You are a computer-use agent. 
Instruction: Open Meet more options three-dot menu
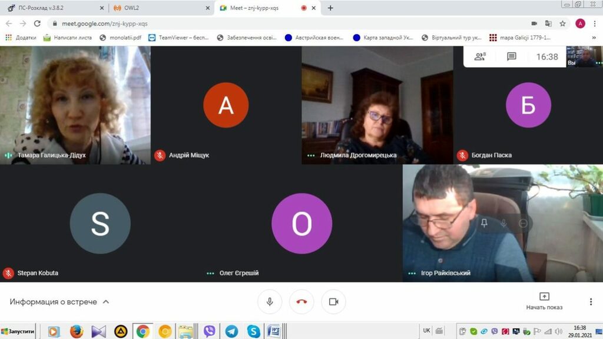(591, 301)
